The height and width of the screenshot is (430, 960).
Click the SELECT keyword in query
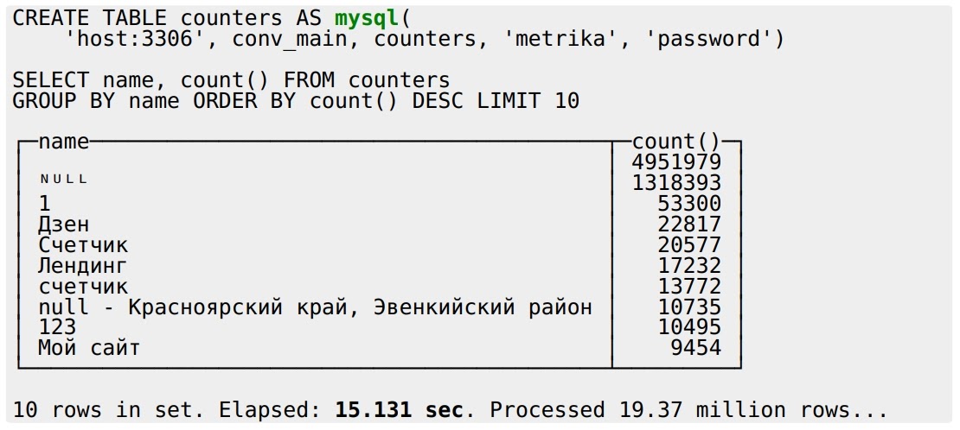click(x=50, y=80)
